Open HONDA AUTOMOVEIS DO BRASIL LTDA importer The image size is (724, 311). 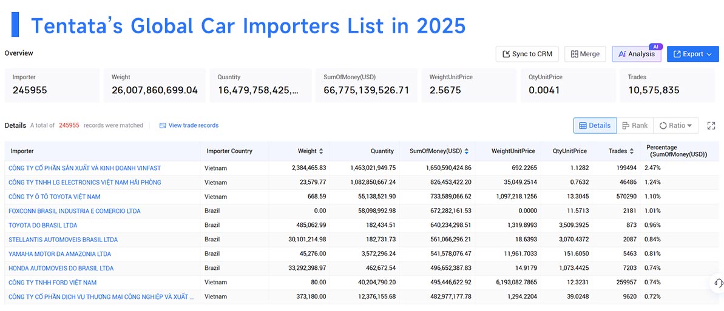[x=61, y=268]
